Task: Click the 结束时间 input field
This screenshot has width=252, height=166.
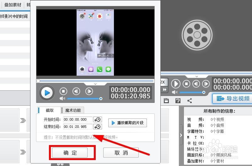Action: click(x=78, y=127)
